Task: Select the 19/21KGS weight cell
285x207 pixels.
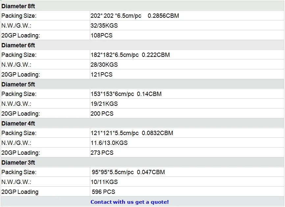Action: 104,104
